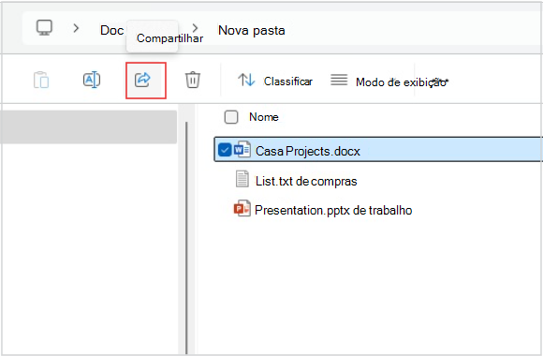Click the Delete trash can icon
The height and width of the screenshot is (356, 543).
pos(193,80)
